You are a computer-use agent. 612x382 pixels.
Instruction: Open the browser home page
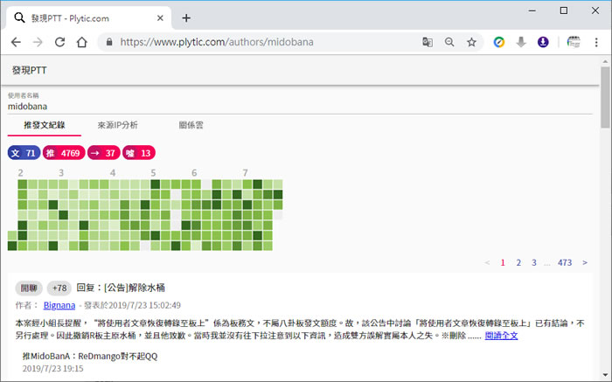(x=81, y=42)
